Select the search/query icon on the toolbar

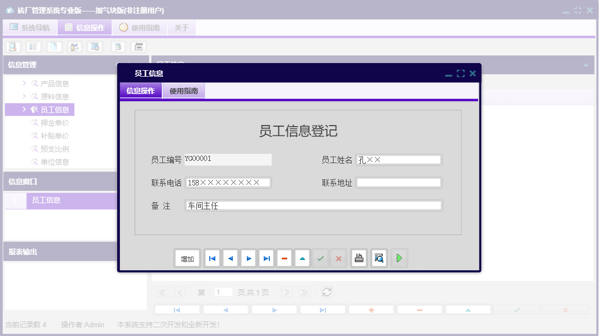[x=12, y=46]
